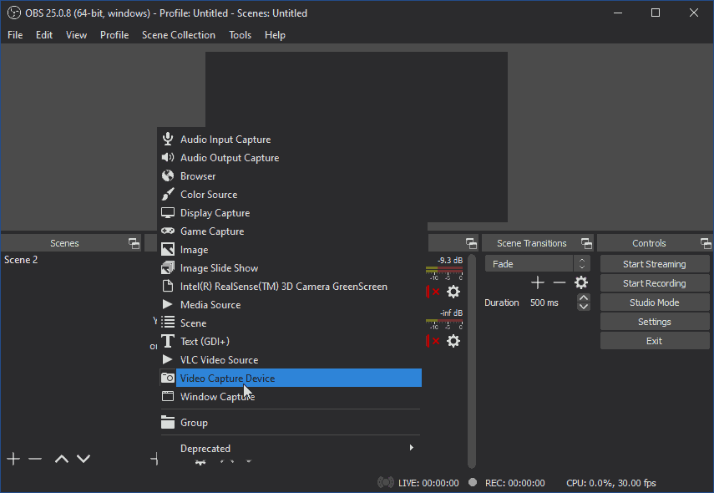Click the OBS logo in the title bar
The image size is (714, 493).
pyautogui.click(x=14, y=13)
